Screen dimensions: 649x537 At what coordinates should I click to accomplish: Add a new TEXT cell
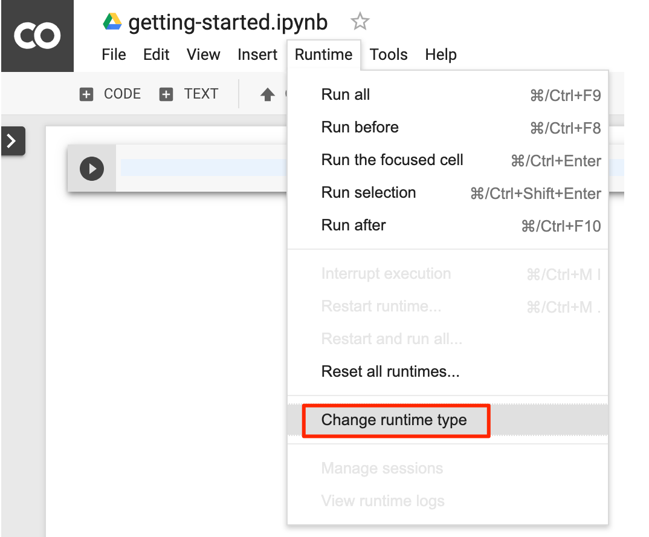point(189,94)
